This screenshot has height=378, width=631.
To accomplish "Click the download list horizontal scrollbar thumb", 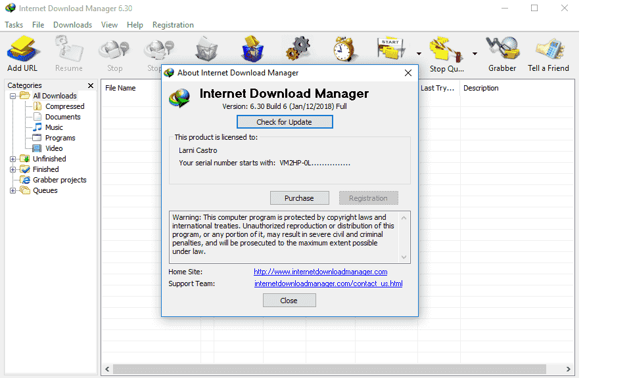I will [x=329, y=369].
